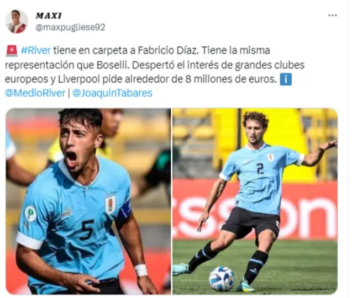Open the @JoaquinTabares mention link
The height and width of the screenshot is (298, 352).
tap(113, 93)
